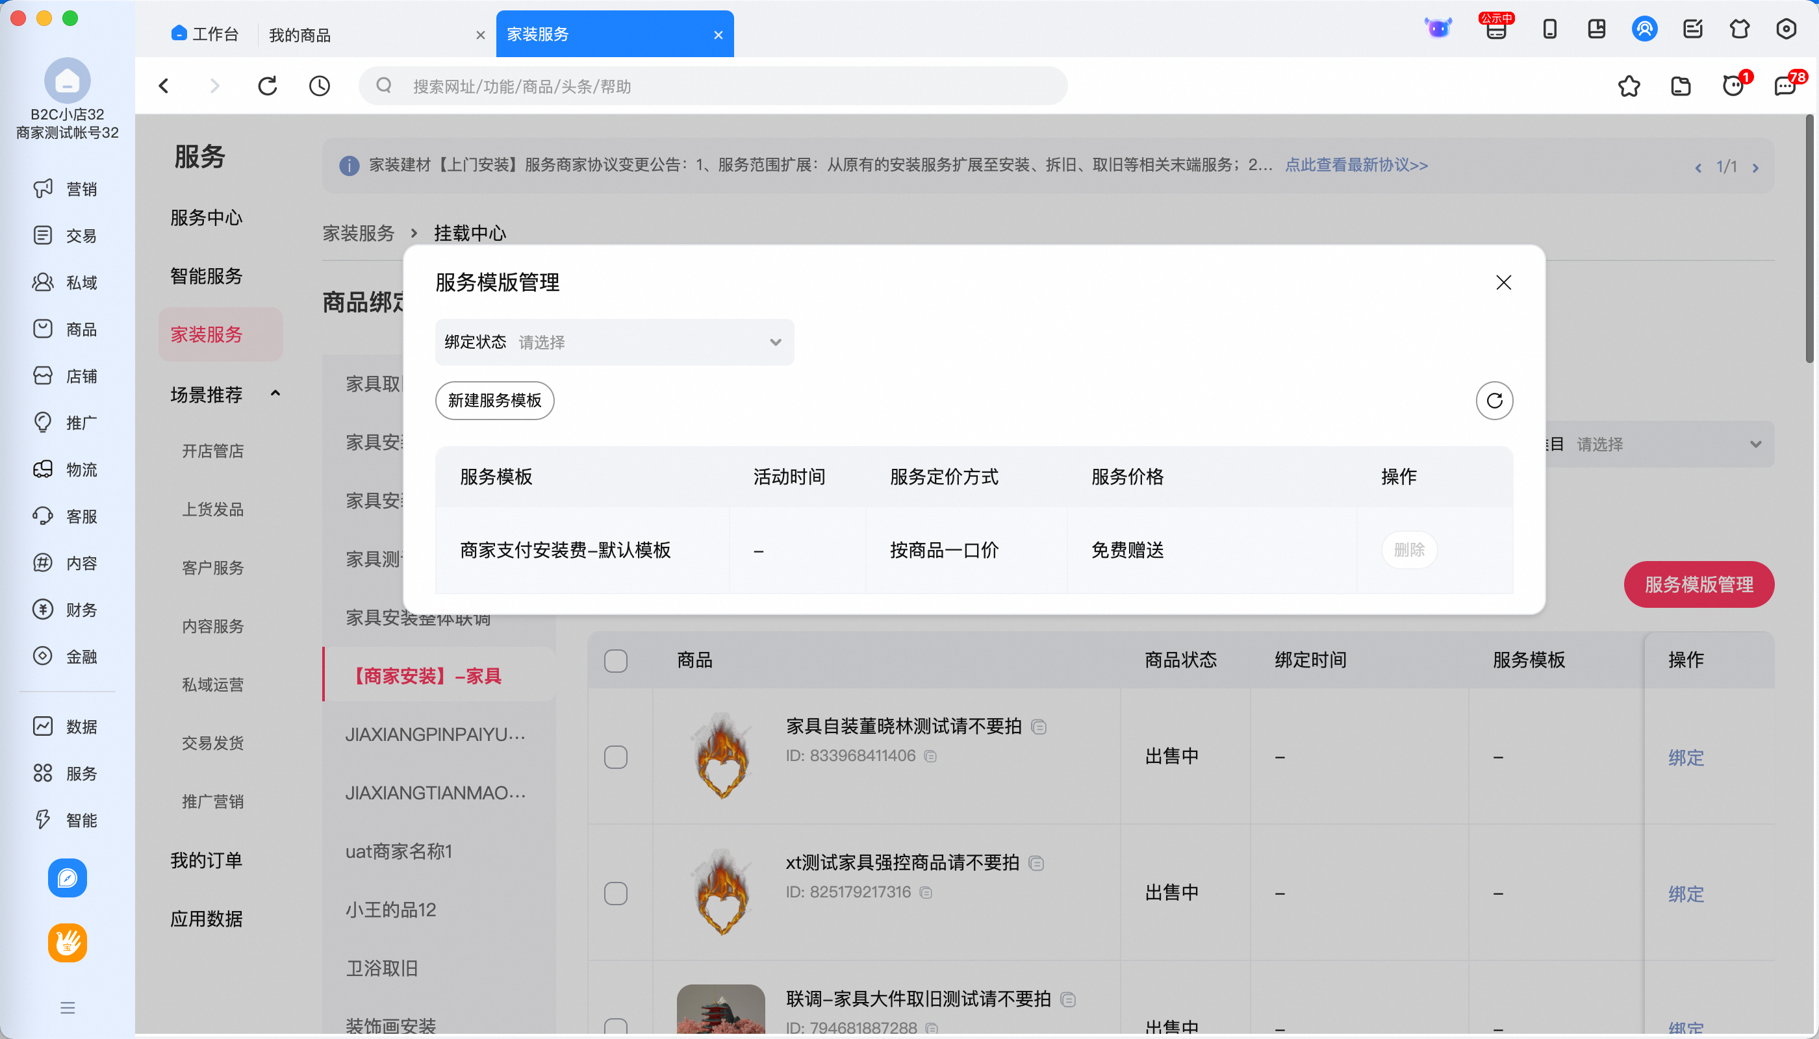This screenshot has height=1039, width=1819.
Task: Click 绑定 for xt测试家具强控商品
Action: [x=1686, y=894]
